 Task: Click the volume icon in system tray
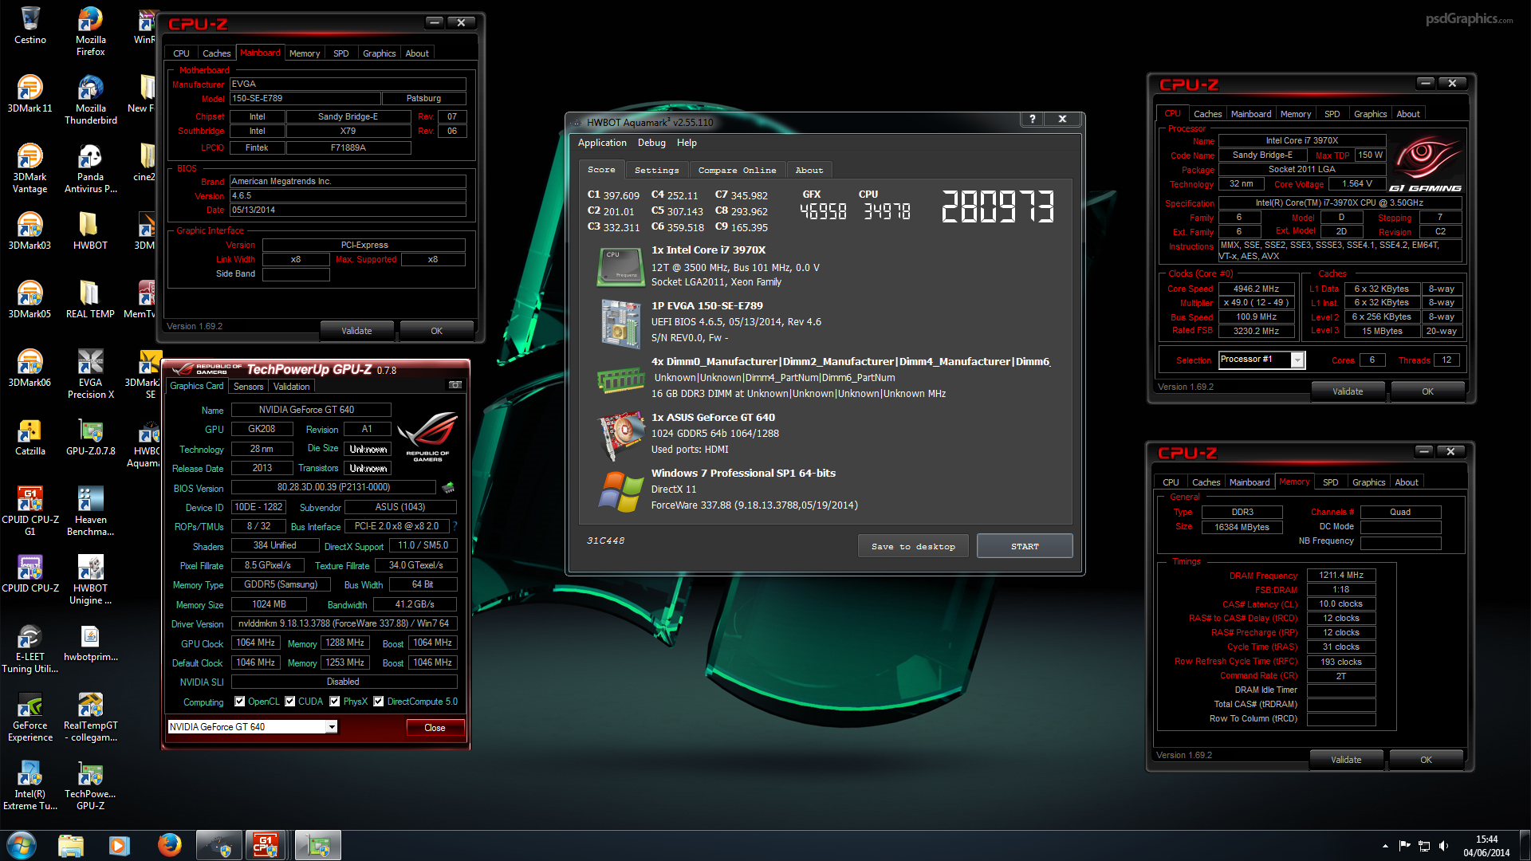[1443, 845]
